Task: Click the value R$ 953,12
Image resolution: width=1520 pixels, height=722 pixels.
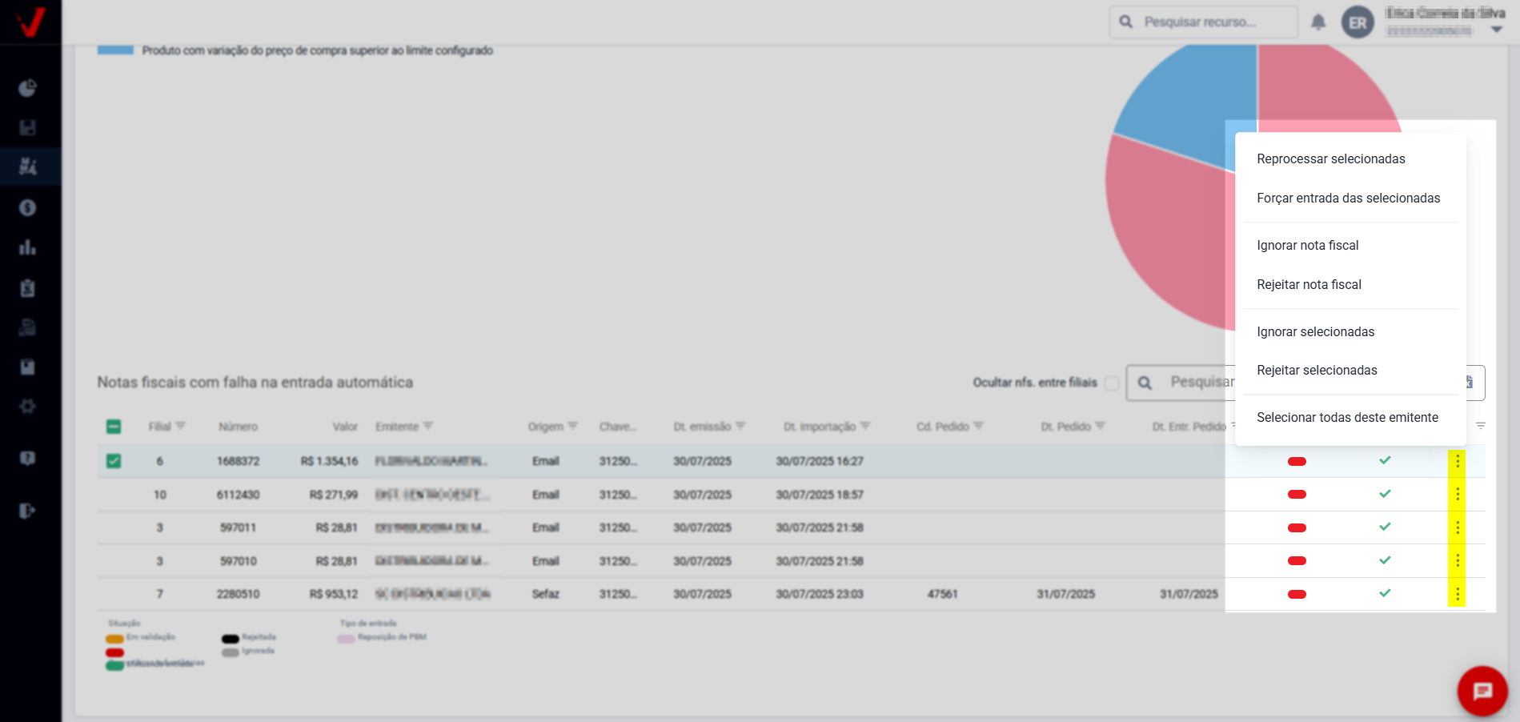Action: 334,594
